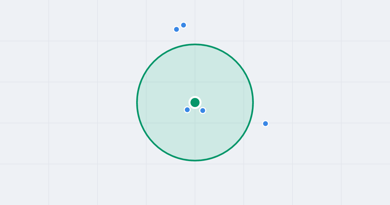Click the large green center marker
Screen dimensions: 390x205
coord(195,102)
